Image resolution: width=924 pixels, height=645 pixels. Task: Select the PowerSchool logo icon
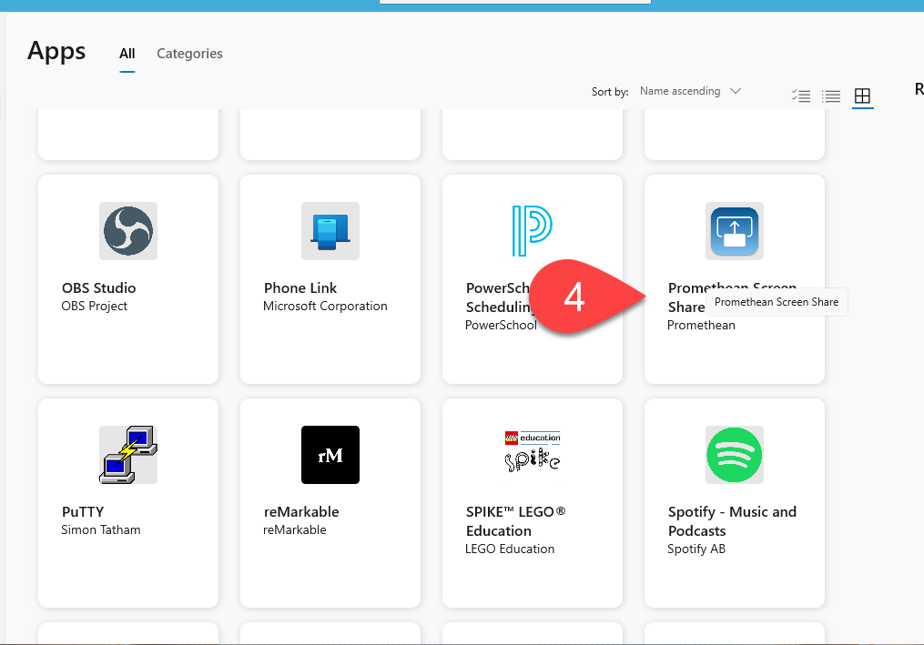tap(533, 231)
